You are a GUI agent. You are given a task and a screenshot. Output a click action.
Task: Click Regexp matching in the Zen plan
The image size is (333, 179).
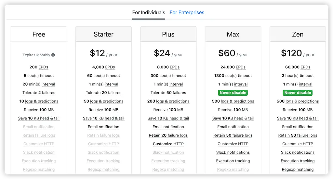[298, 170]
